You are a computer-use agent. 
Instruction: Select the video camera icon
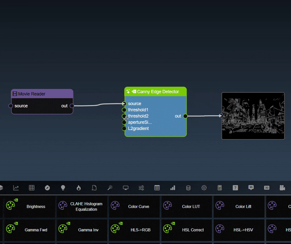coord(282,188)
